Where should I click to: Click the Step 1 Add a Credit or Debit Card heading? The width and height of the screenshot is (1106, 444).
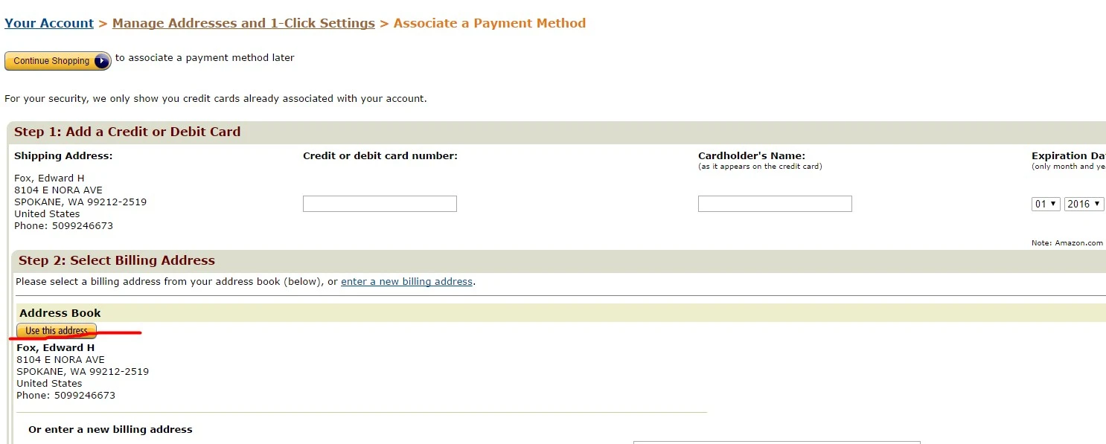127,132
